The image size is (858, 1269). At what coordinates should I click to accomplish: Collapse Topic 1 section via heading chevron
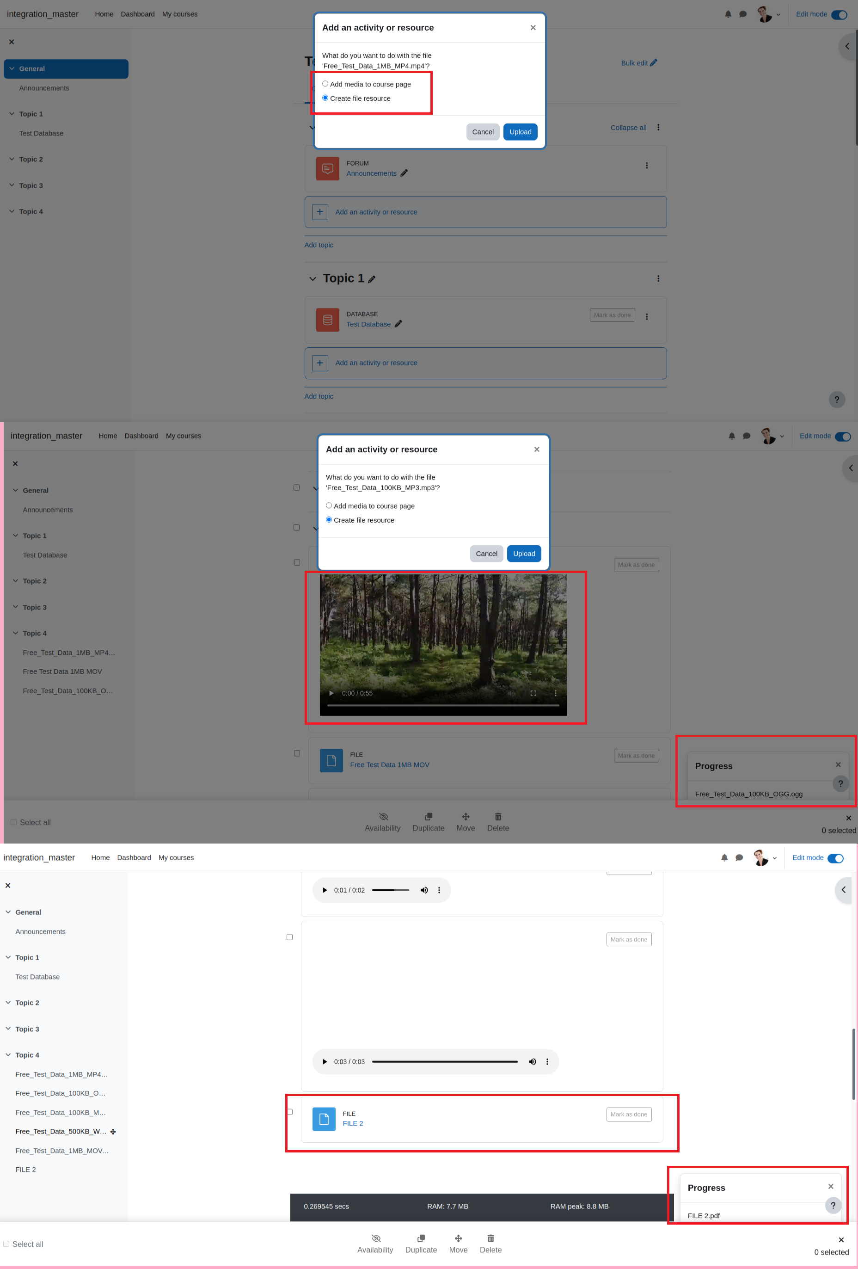[x=313, y=279]
